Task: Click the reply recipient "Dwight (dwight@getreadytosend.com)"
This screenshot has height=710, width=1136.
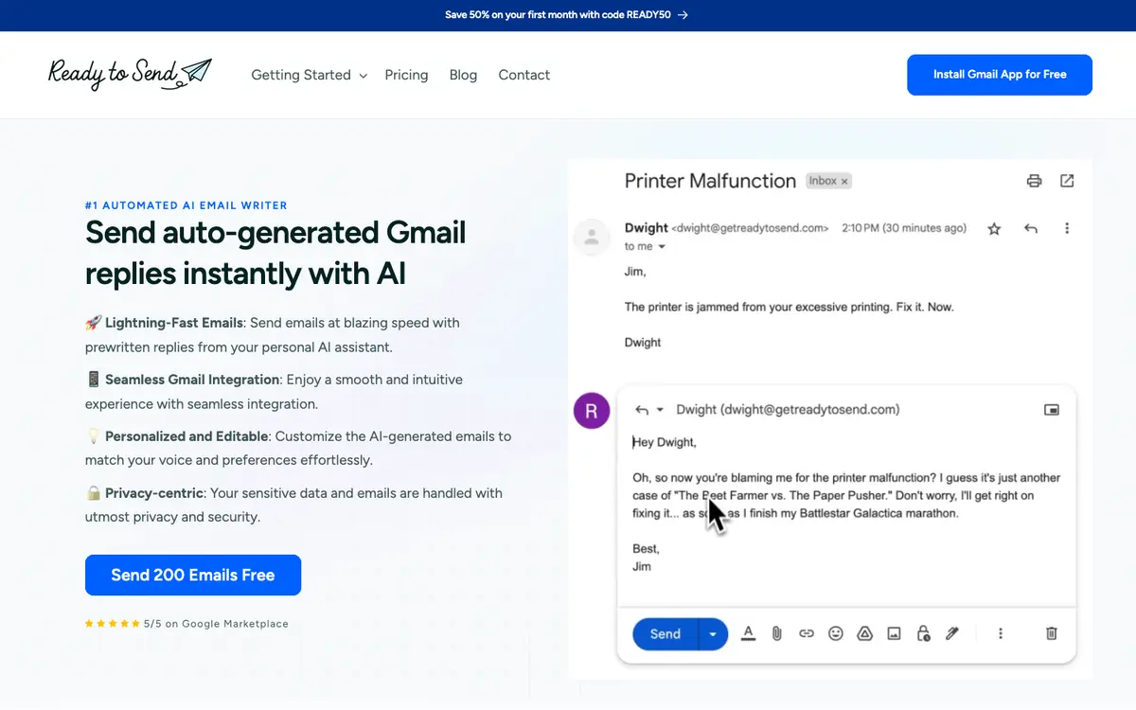Action: [788, 410]
